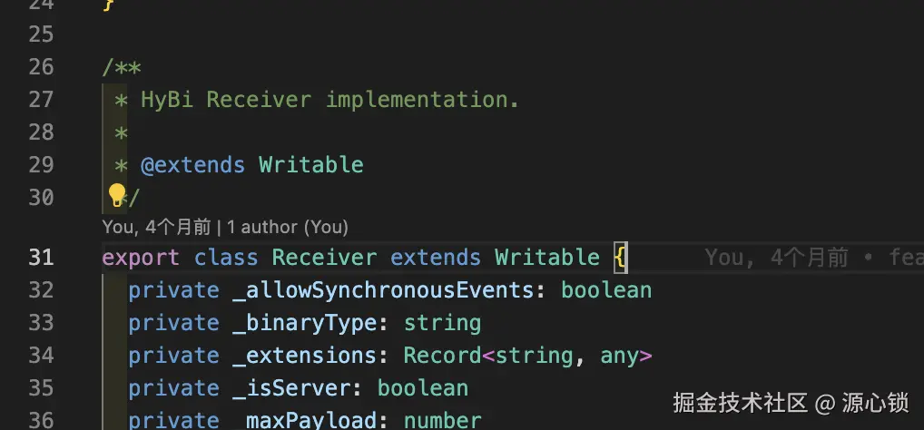Click the opening curly brace after Writable
Screen dimensions: 924x430
(620, 258)
